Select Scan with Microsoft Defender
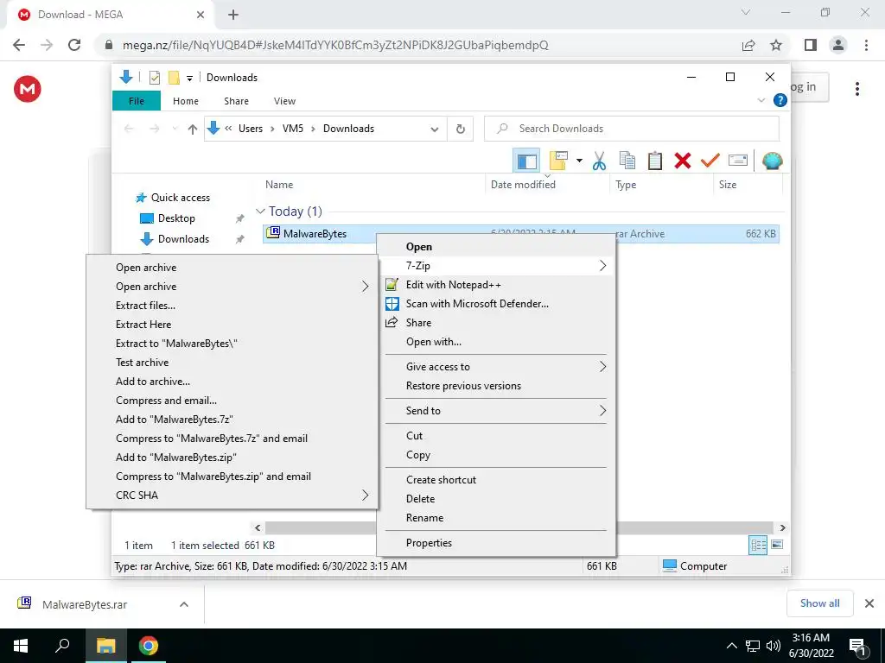Viewport: 885px width, 663px height. click(x=477, y=303)
